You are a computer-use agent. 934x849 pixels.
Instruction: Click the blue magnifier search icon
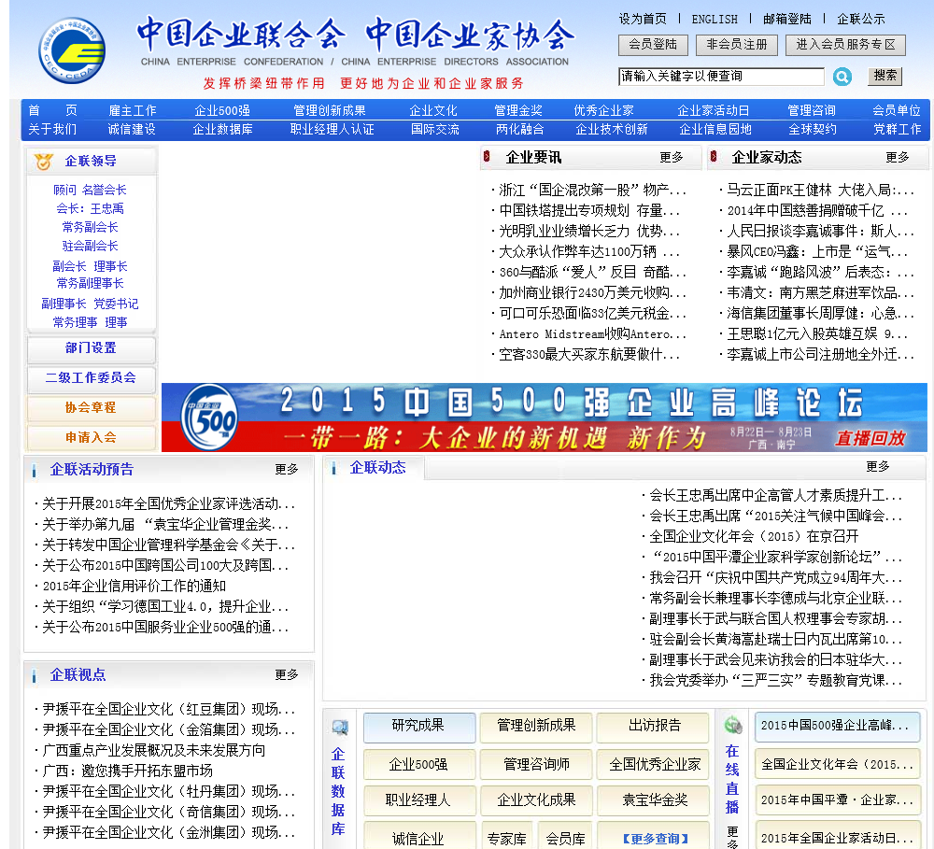coord(842,77)
